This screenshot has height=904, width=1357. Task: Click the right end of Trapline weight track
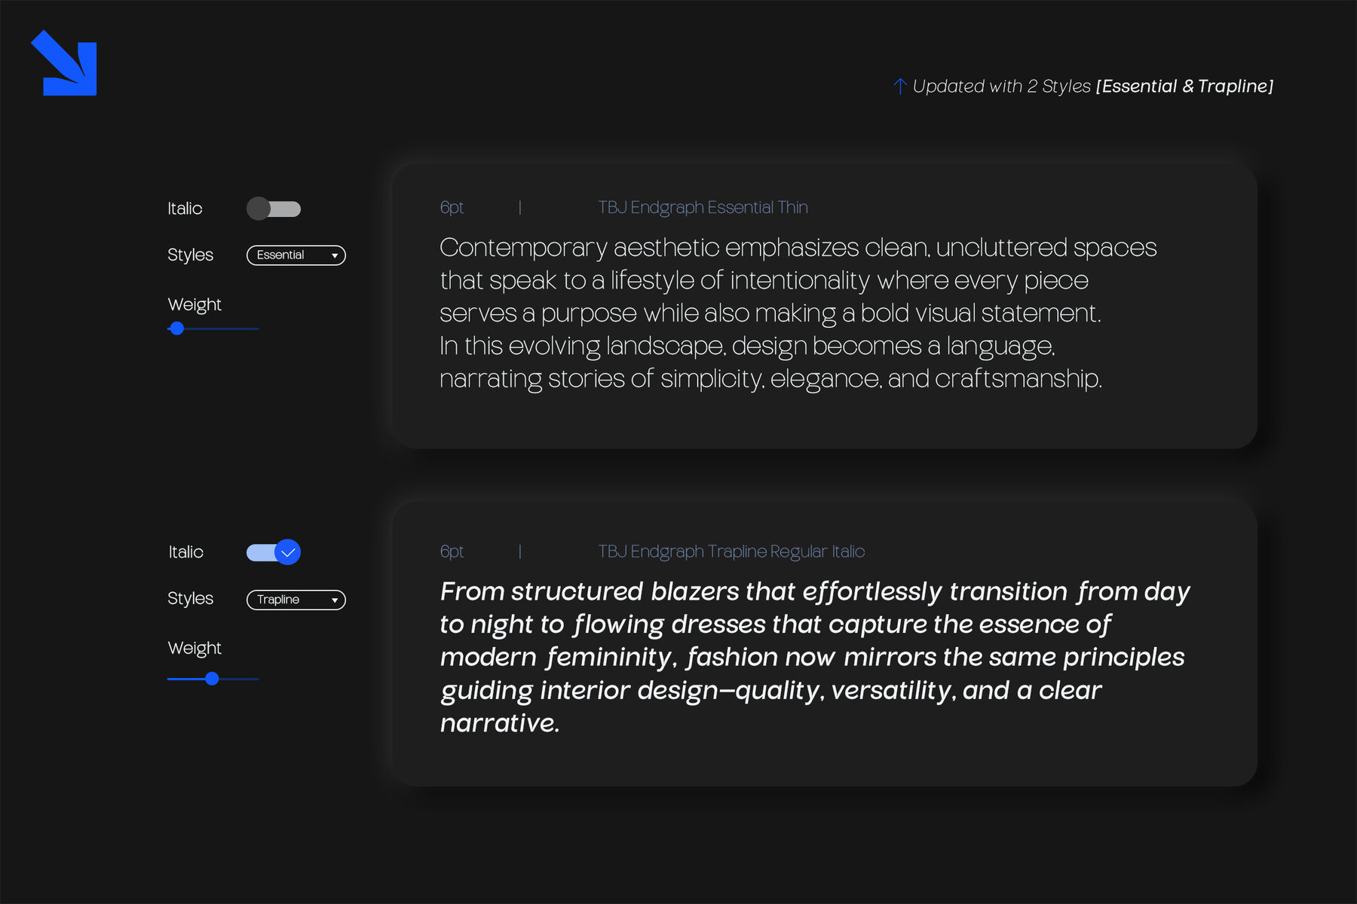click(256, 679)
